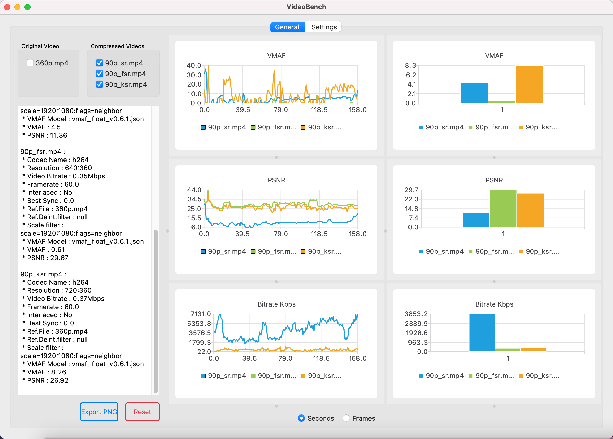Image resolution: width=613 pixels, height=439 pixels.
Task: Click orange 90p_ksr legend marker in VMAF line chart
Action: click(303, 127)
